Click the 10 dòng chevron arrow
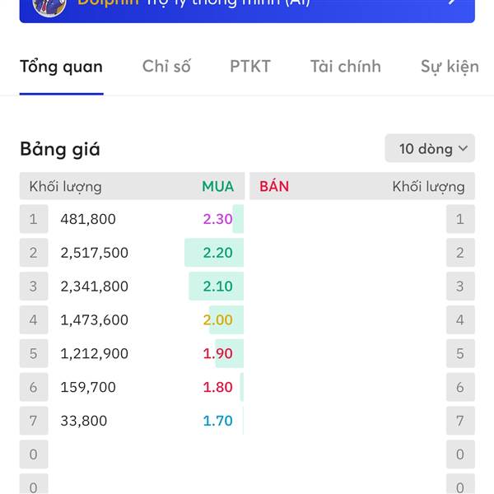 tap(463, 148)
